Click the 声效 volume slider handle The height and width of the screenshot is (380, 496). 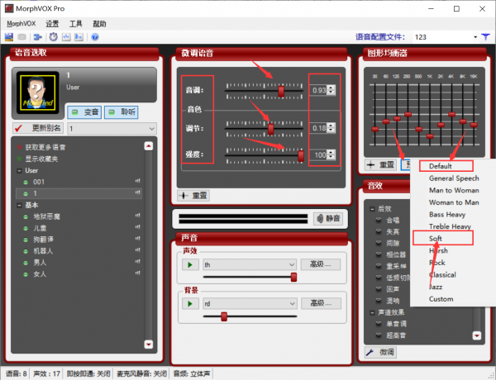click(x=293, y=277)
